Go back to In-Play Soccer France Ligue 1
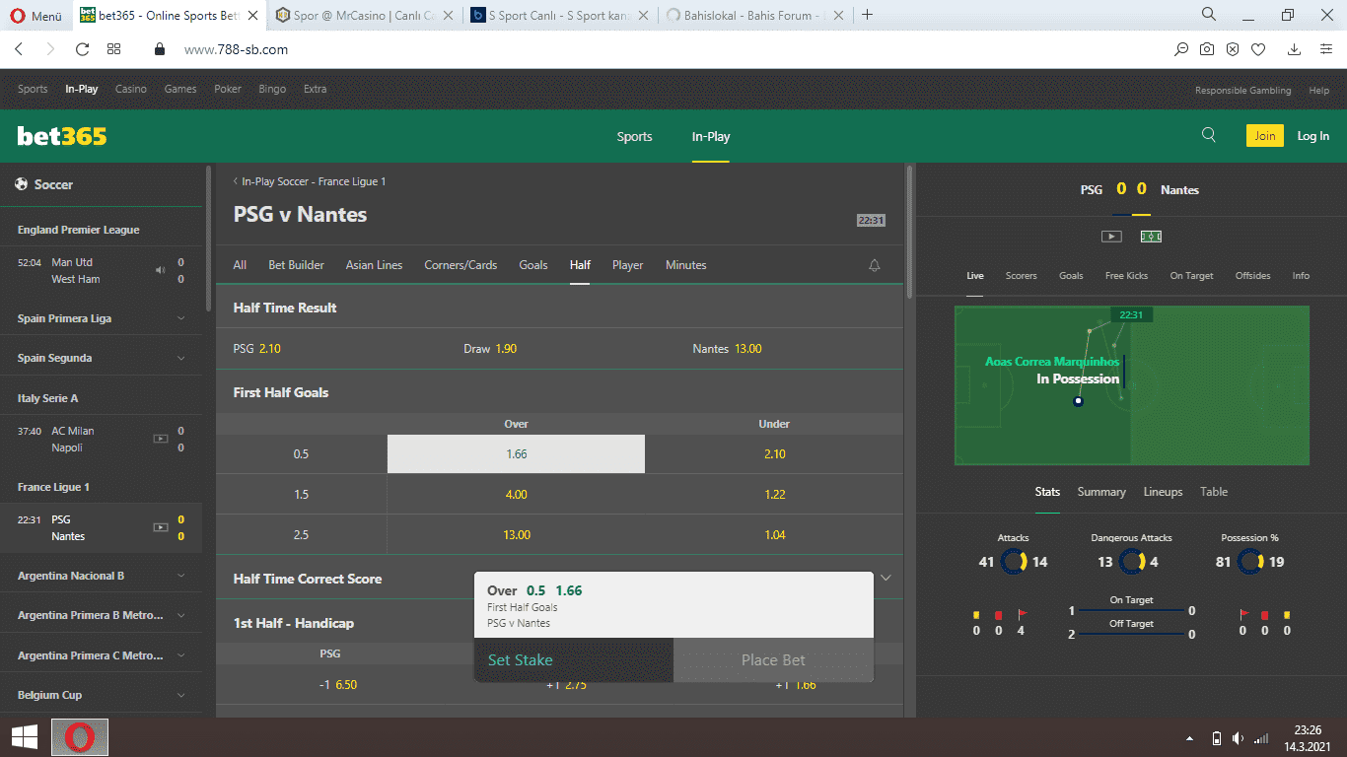 tap(310, 181)
